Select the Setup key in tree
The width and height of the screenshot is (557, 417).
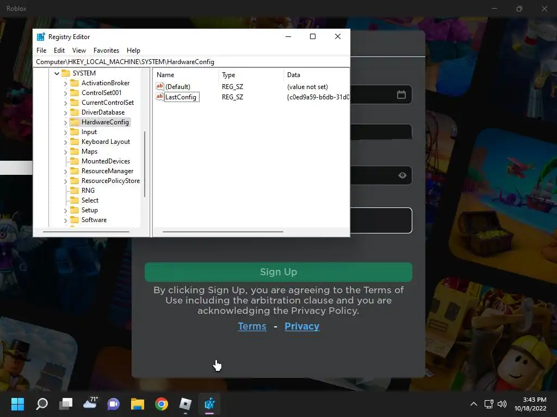[x=90, y=210]
